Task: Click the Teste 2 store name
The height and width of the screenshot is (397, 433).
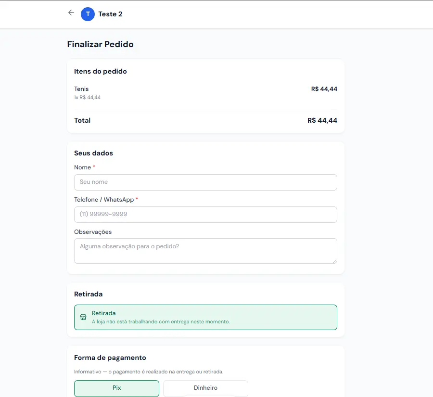Action: coord(110,14)
